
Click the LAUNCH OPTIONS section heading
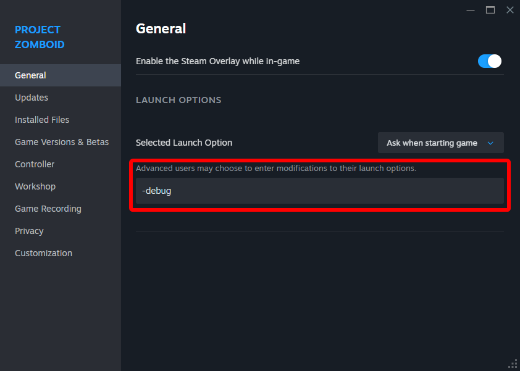tap(178, 100)
